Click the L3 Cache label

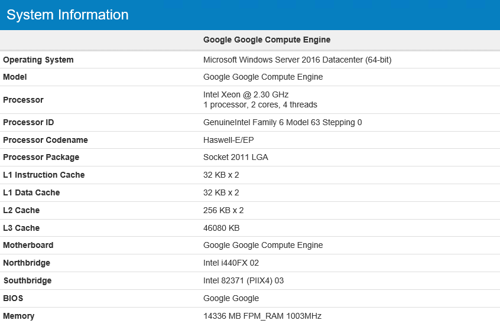[x=21, y=228]
